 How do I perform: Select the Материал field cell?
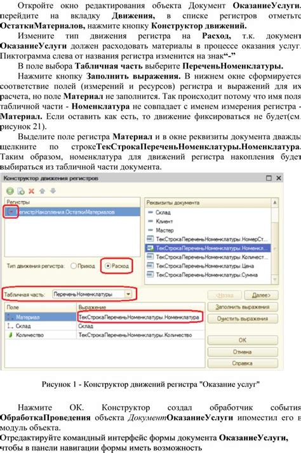[x=41, y=317]
